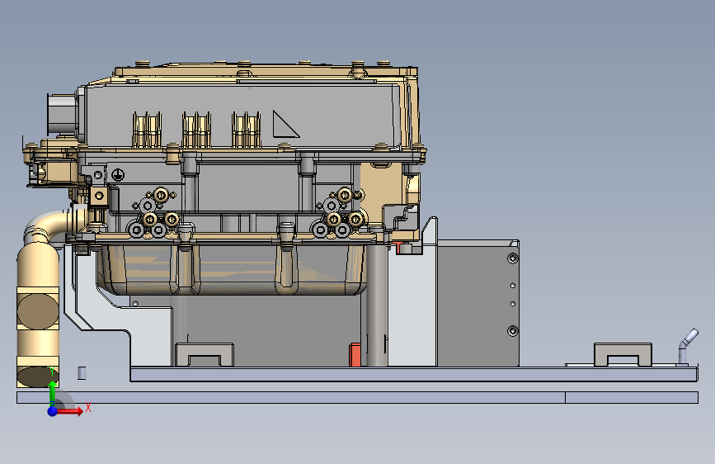Pick the curved elbow pipe on the left

point(50,227)
